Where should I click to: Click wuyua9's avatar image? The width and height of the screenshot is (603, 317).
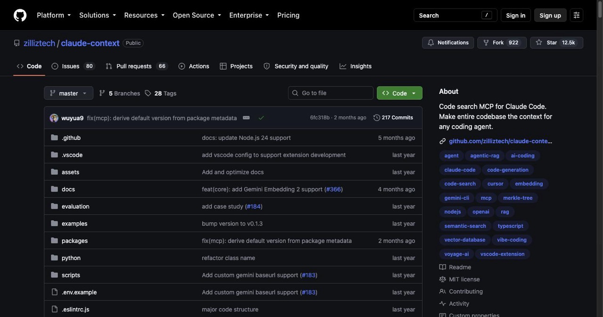coord(54,118)
